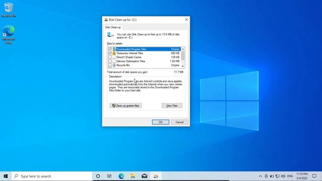Close the Disk Clean-up dialog

point(186,20)
